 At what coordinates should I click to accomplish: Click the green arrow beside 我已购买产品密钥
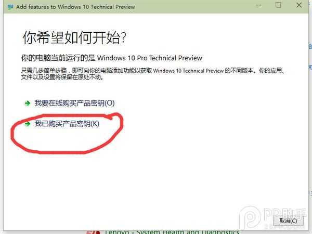(27, 124)
